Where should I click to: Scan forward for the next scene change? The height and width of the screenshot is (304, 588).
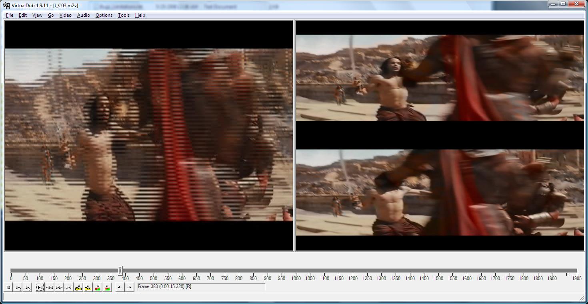[107, 287]
